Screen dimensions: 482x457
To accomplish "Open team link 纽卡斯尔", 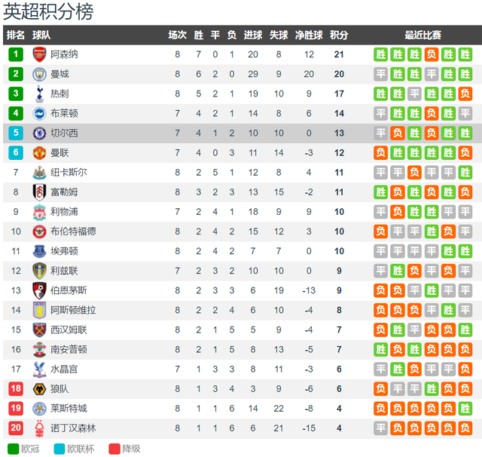I will (69, 173).
